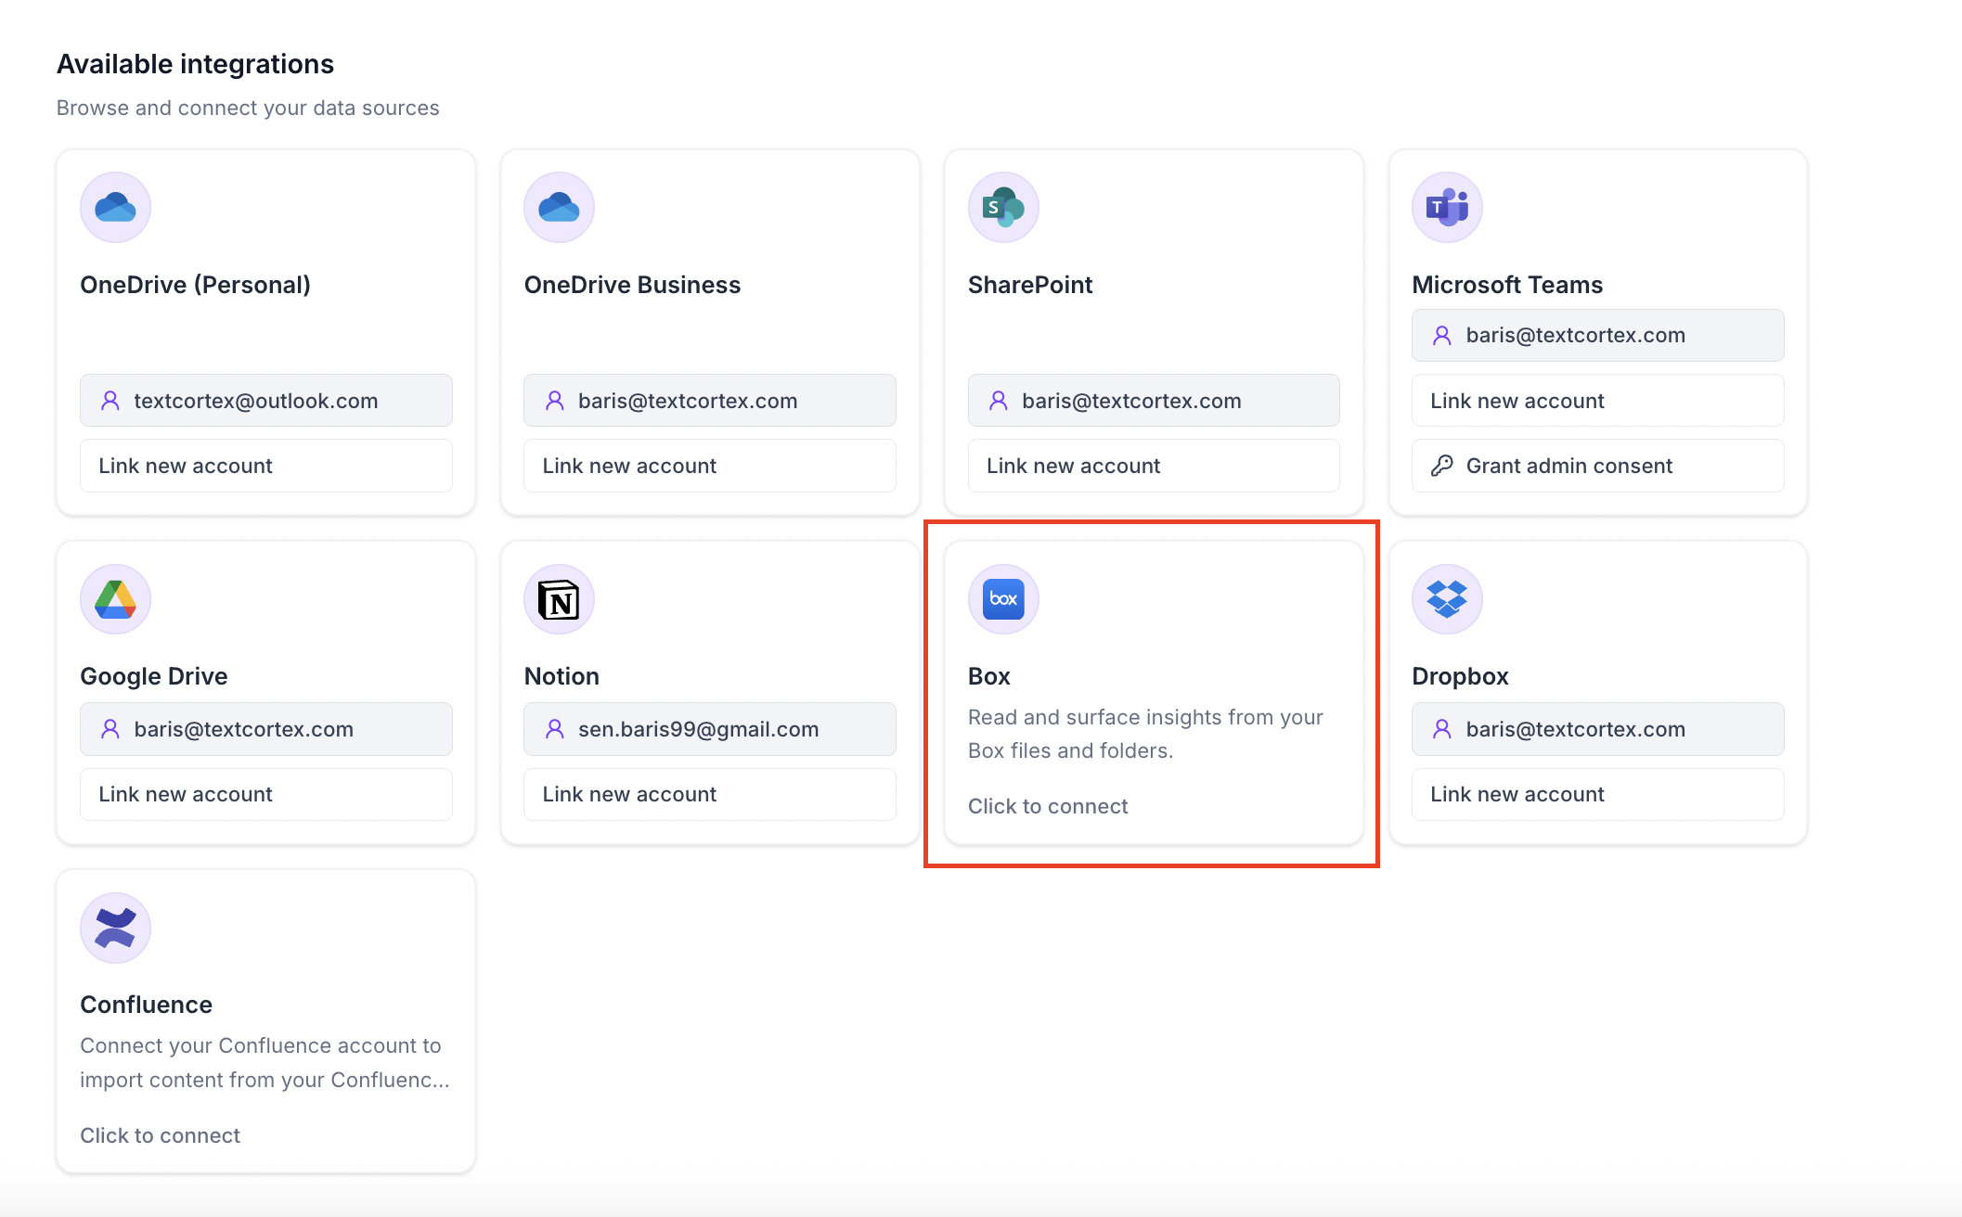This screenshot has width=1962, height=1217.
Task: Click user icon next to textcortex@outlook.com
Action: pyautogui.click(x=110, y=401)
